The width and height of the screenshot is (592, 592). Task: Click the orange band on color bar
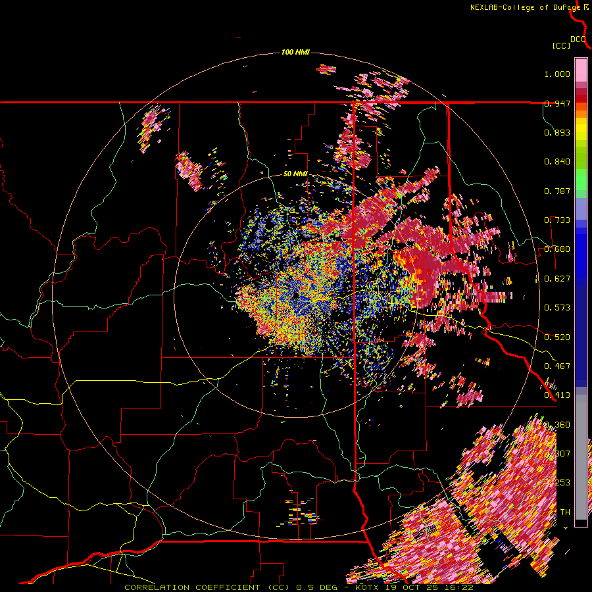point(581,114)
